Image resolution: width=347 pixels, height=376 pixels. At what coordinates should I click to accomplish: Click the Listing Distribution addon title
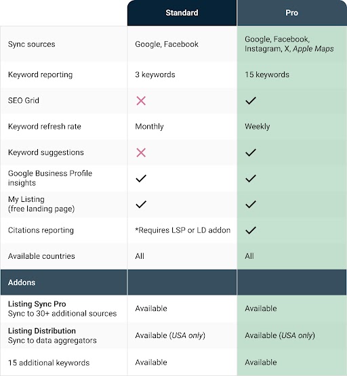coord(42,331)
